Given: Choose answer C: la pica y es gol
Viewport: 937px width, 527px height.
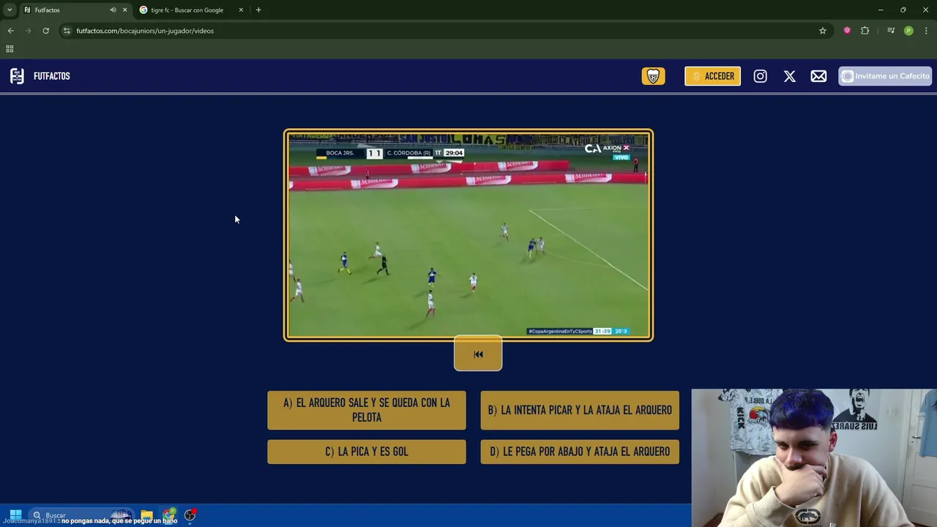Looking at the screenshot, I should pos(367,452).
